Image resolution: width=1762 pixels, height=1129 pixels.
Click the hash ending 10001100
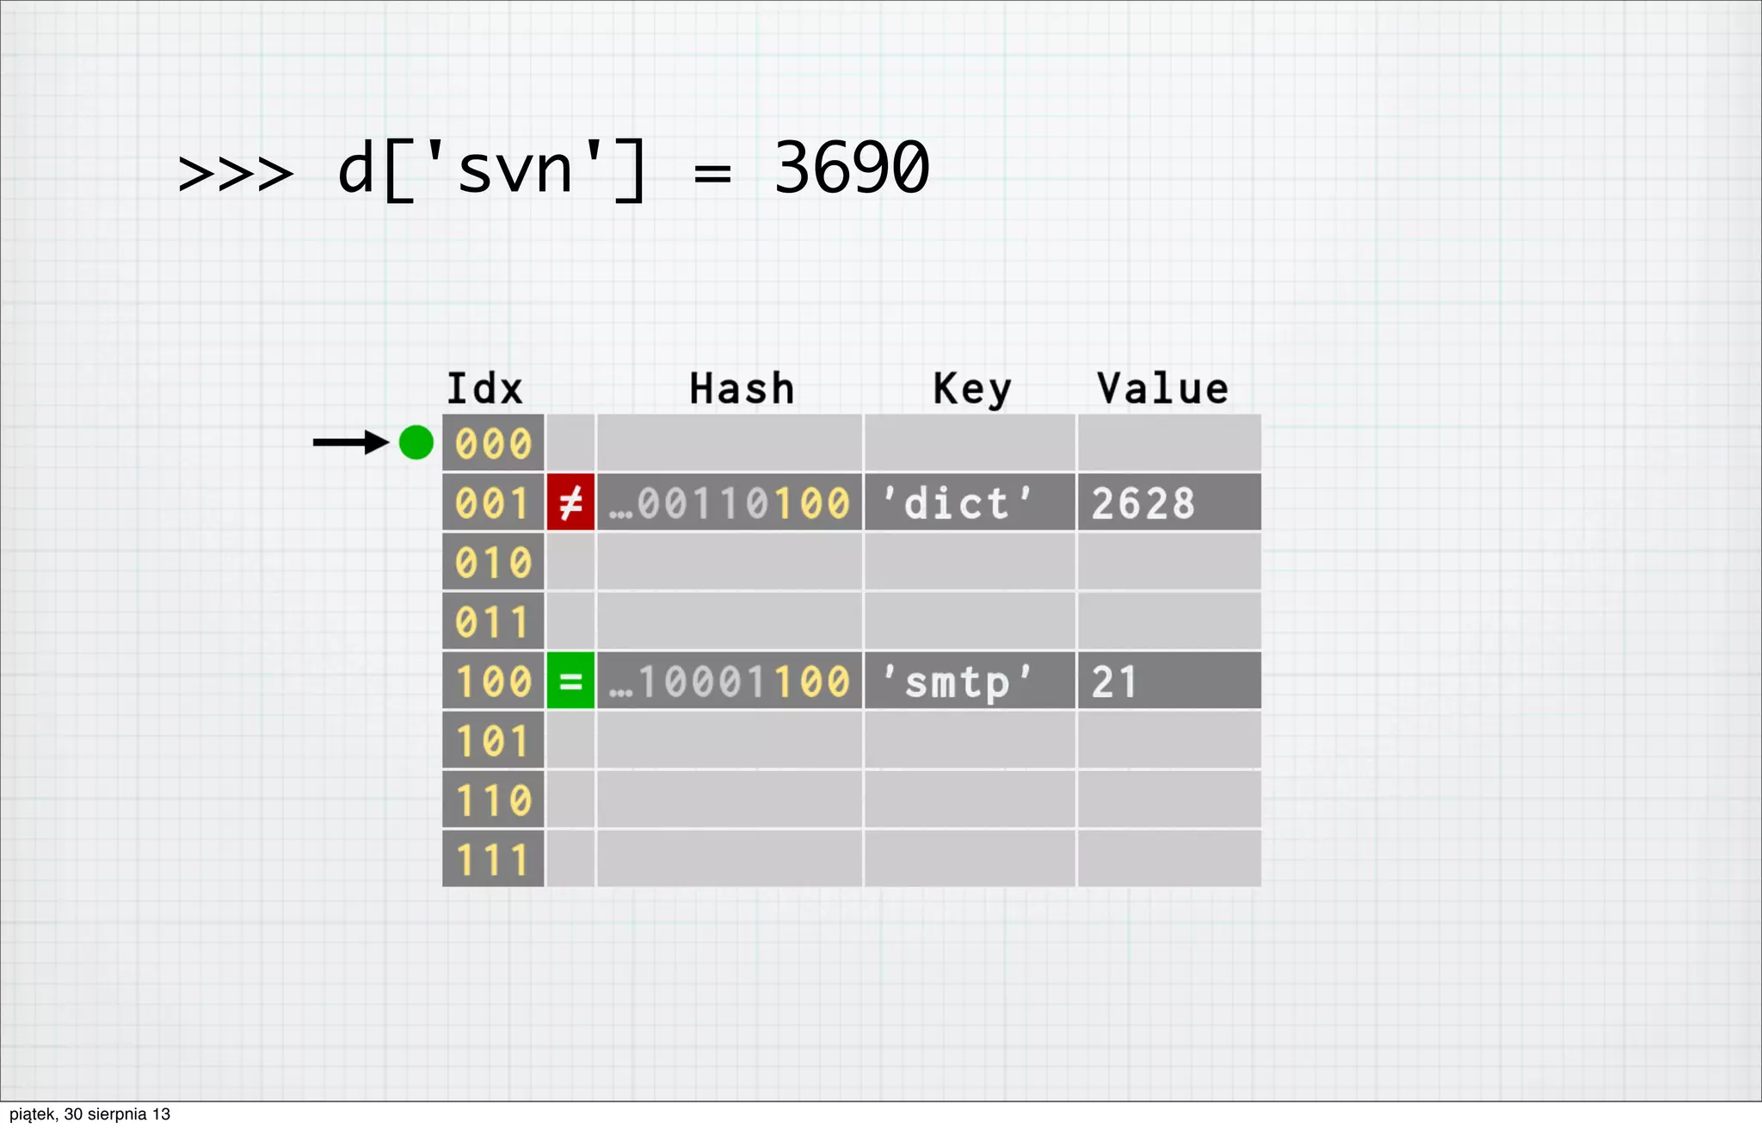tap(730, 681)
